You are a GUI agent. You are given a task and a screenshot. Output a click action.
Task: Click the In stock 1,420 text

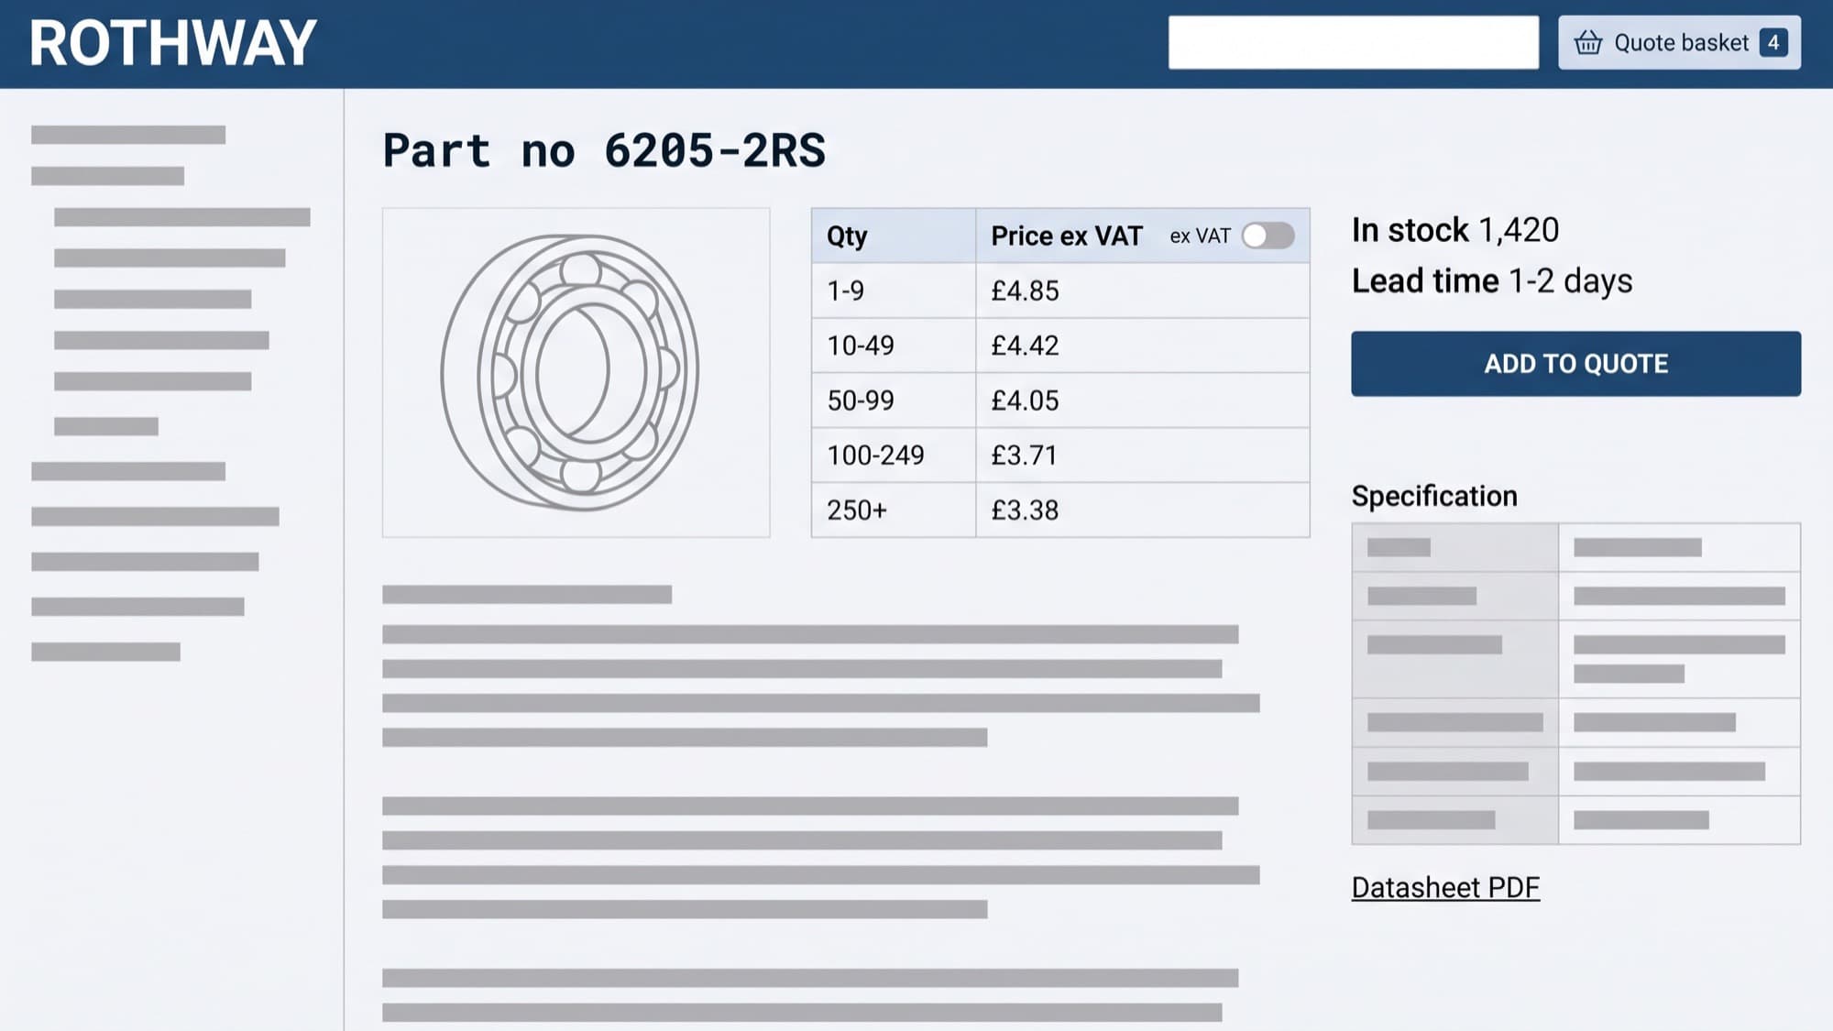coord(1455,229)
